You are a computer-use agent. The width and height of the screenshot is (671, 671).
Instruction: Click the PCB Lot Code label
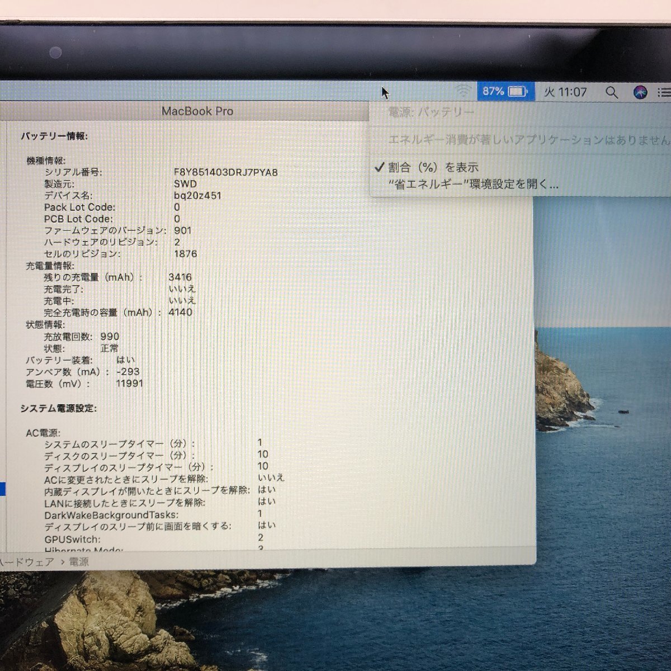pos(78,219)
